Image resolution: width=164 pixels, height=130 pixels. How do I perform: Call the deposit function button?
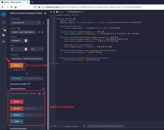point(17,102)
